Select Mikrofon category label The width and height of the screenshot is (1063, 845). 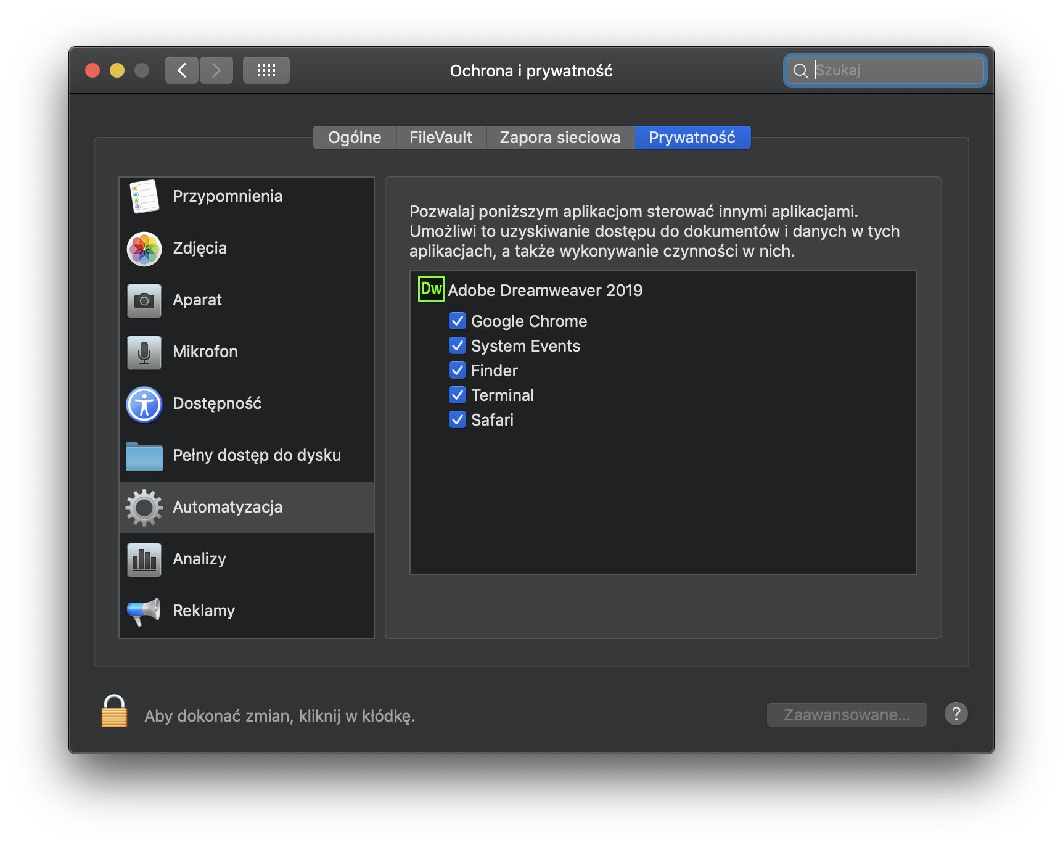click(x=205, y=352)
